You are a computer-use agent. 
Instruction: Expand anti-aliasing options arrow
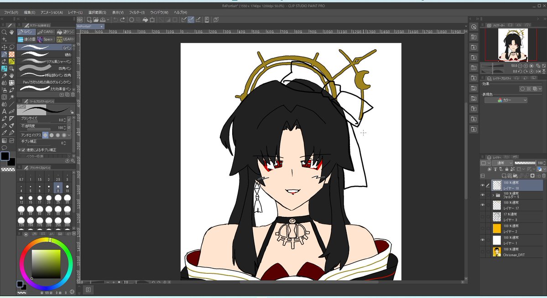coord(69,135)
